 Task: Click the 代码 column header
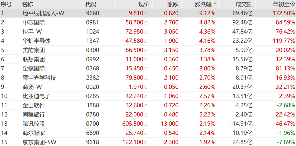[91, 4]
